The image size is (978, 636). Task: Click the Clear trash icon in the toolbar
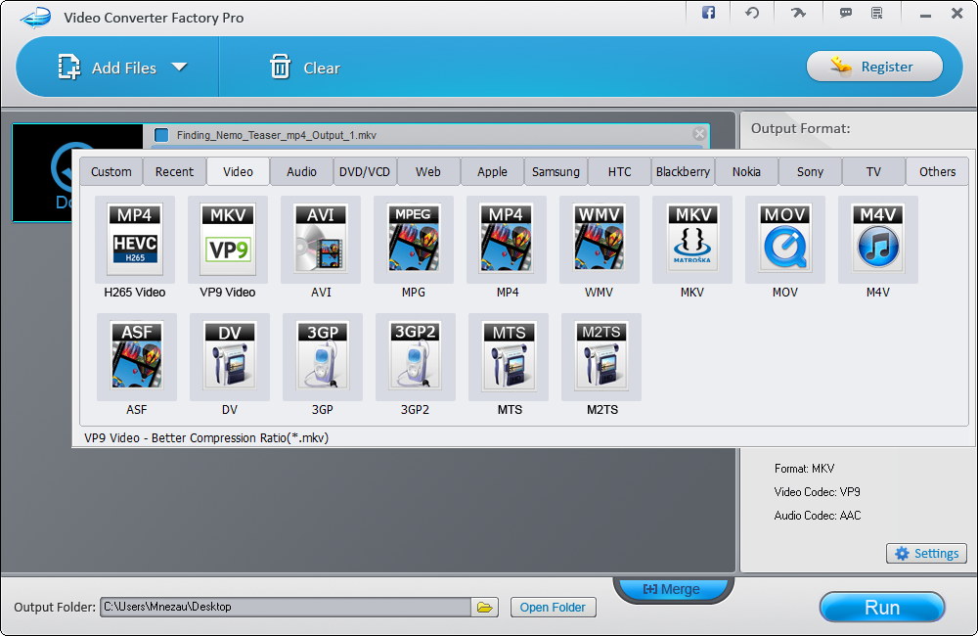280,67
